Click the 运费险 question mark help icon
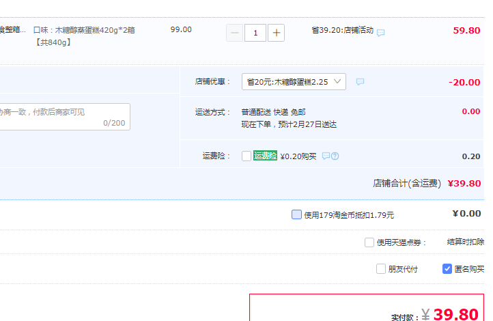This screenshot has width=493, height=321. (335, 156)
